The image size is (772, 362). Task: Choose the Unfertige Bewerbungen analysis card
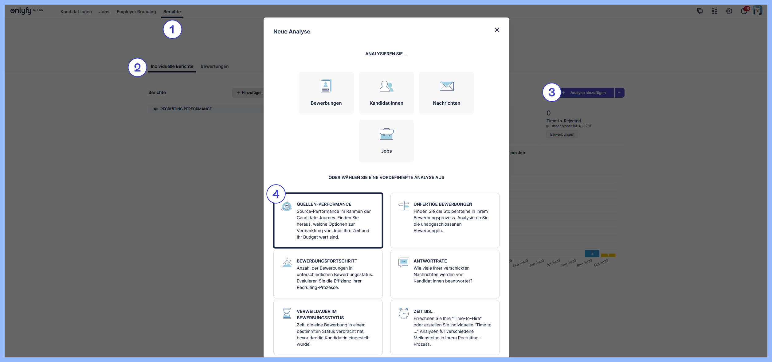point(445,220)
